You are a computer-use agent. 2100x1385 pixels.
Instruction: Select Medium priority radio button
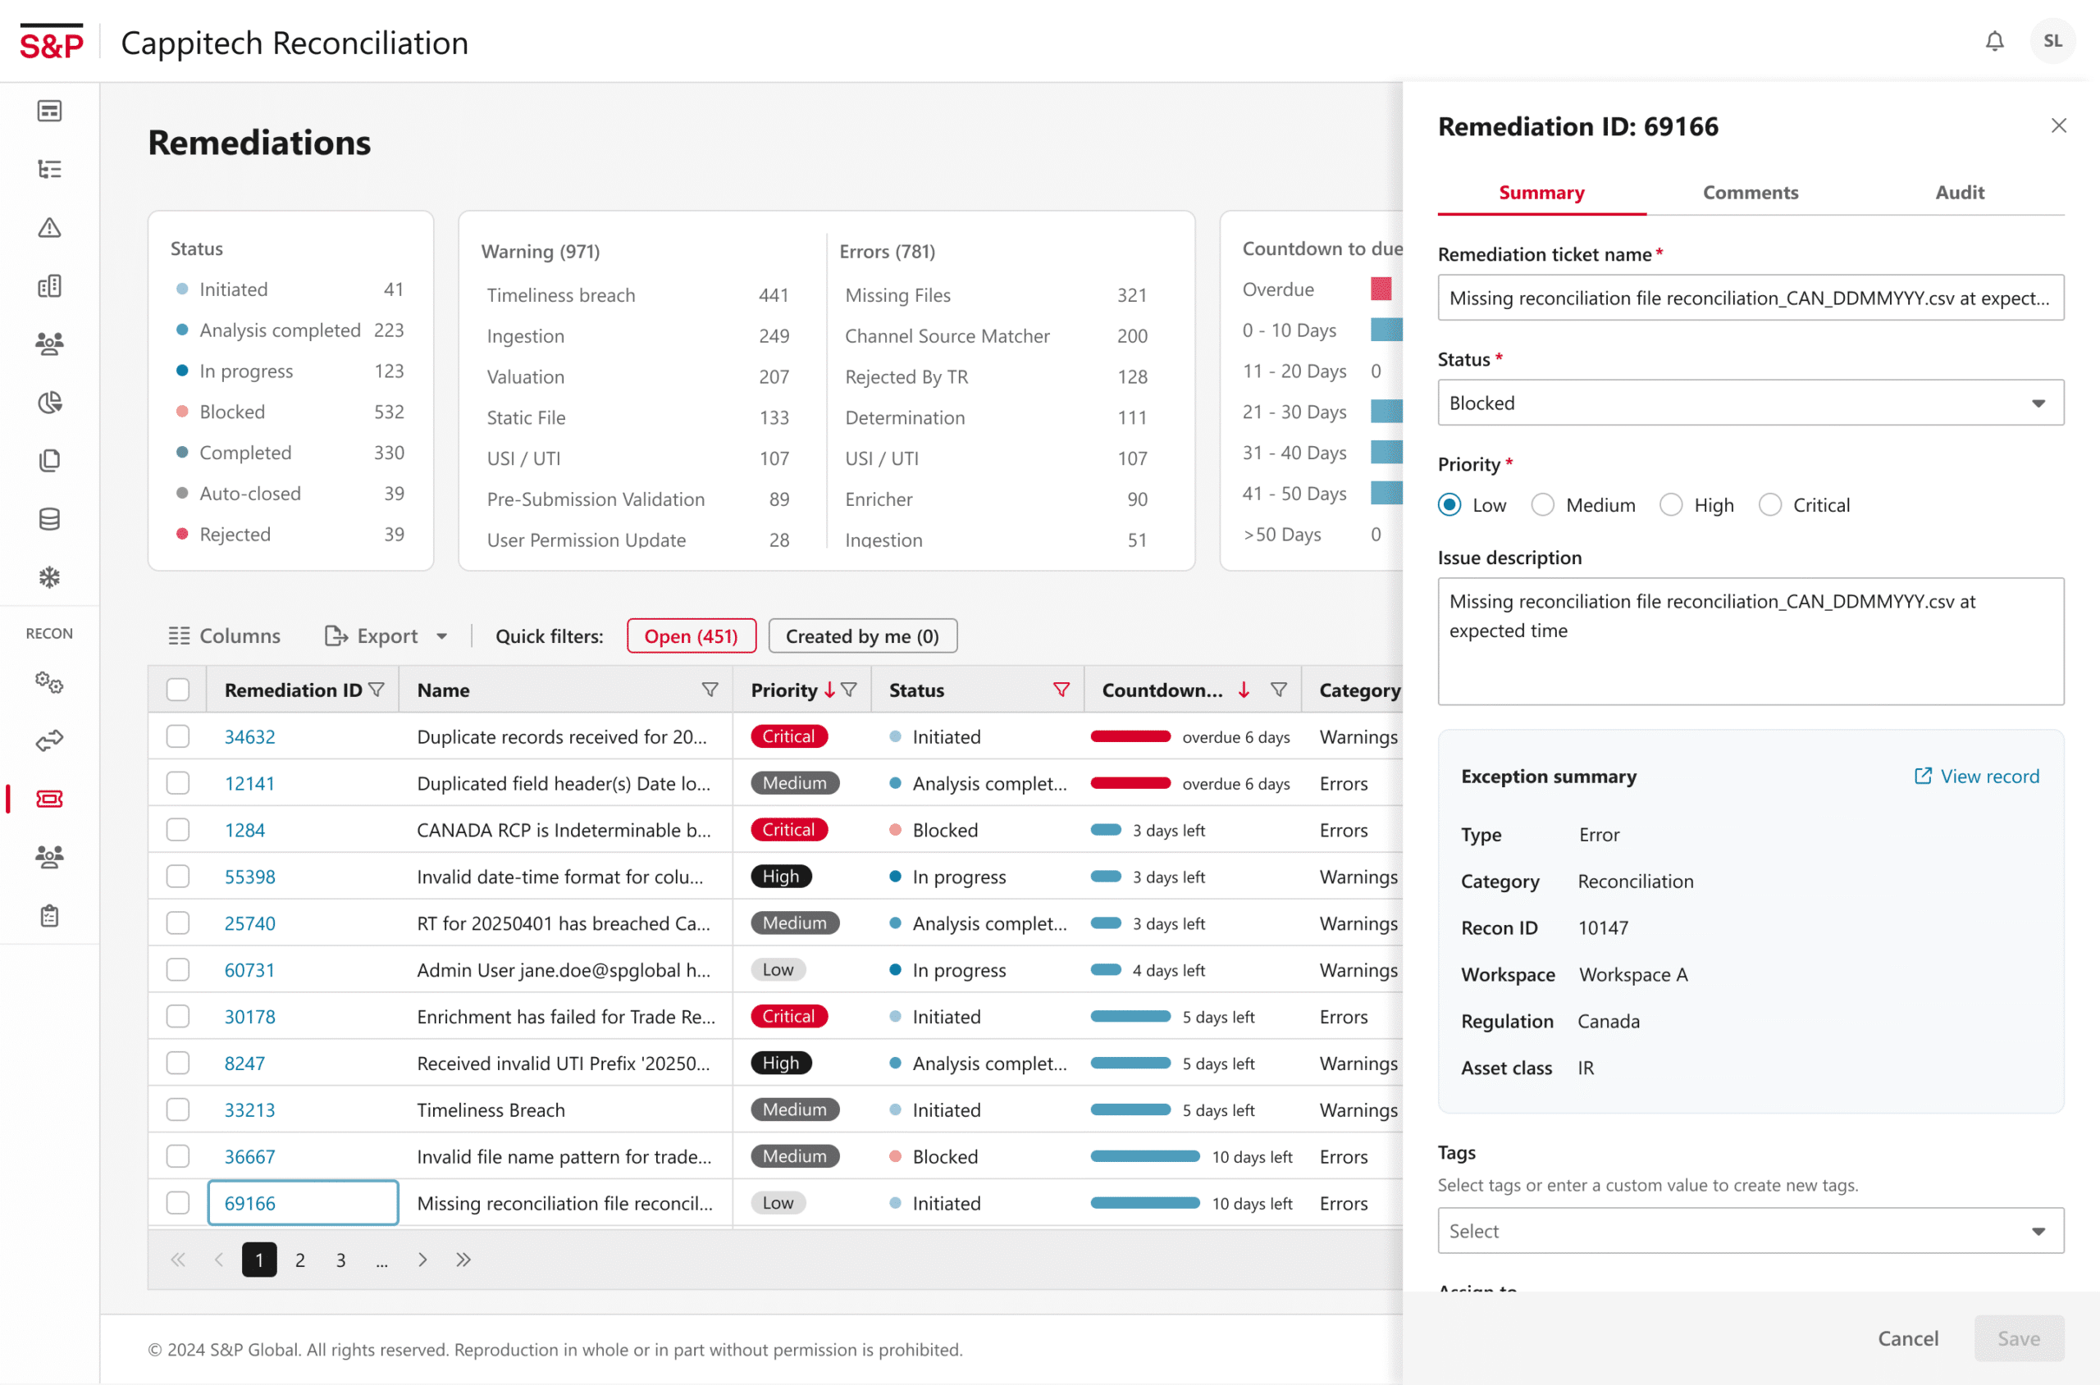pyautogui.click(x=1542, y=504)
